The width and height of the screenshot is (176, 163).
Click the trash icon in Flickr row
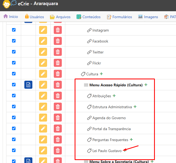(58, 63)
